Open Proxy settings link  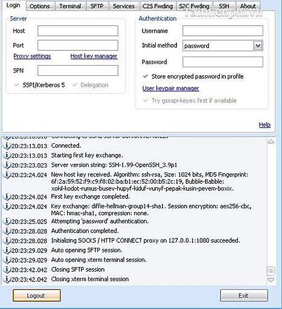click(32, 56)
